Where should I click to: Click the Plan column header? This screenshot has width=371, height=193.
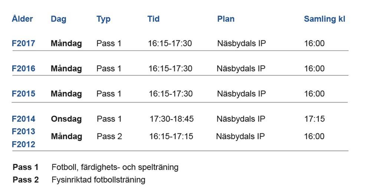click(226, 19)
